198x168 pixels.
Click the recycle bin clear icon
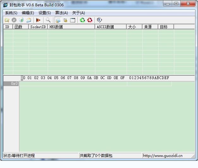coord(21,20)
